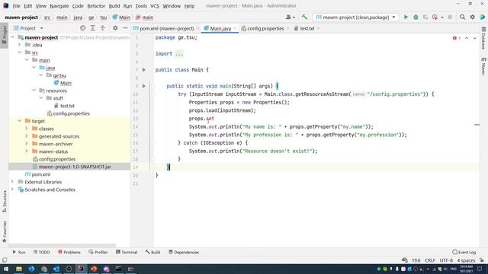Build project with hammer icon
The width and height of the screenshot is (488, 274).
304,18
